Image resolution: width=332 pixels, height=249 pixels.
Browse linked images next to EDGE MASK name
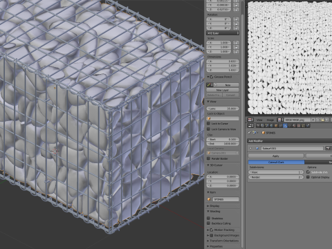[280, 120]
